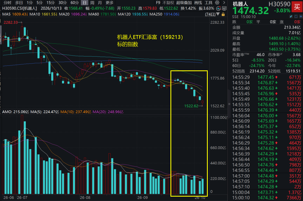Select the 5分 period tab
Screen dimensions: 303x201
click(40, 3)
